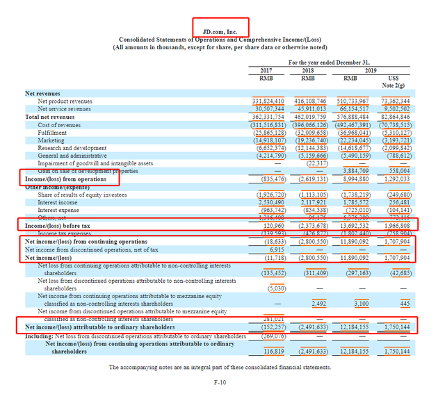Click 2019 net service revenues 66,154,517
Screen dimensions: 445x394
[x=354, y=109]
